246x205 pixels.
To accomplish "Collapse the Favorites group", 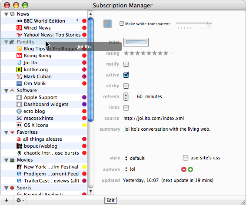I will 6,132.
